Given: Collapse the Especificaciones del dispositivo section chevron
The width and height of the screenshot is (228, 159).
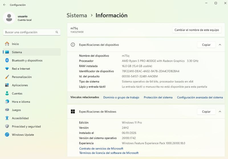Looking at the screenshot, I should (x=220, y=45).
